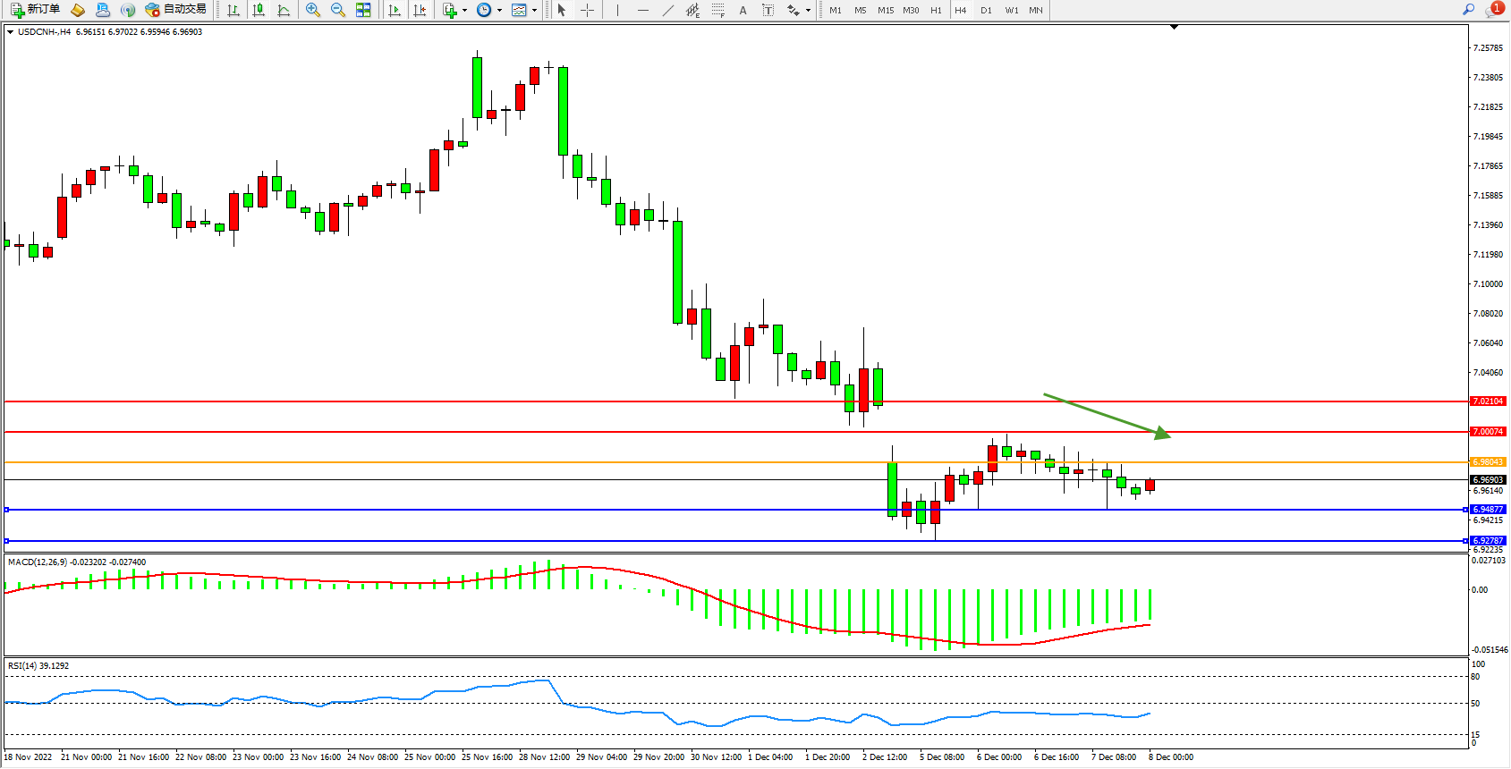
Task: Select the trendline drawing tool
Action: (668, 10)
